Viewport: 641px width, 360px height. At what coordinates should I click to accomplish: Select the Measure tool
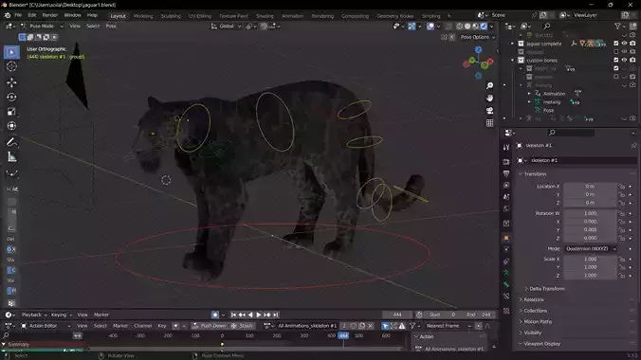pos(11,157)
